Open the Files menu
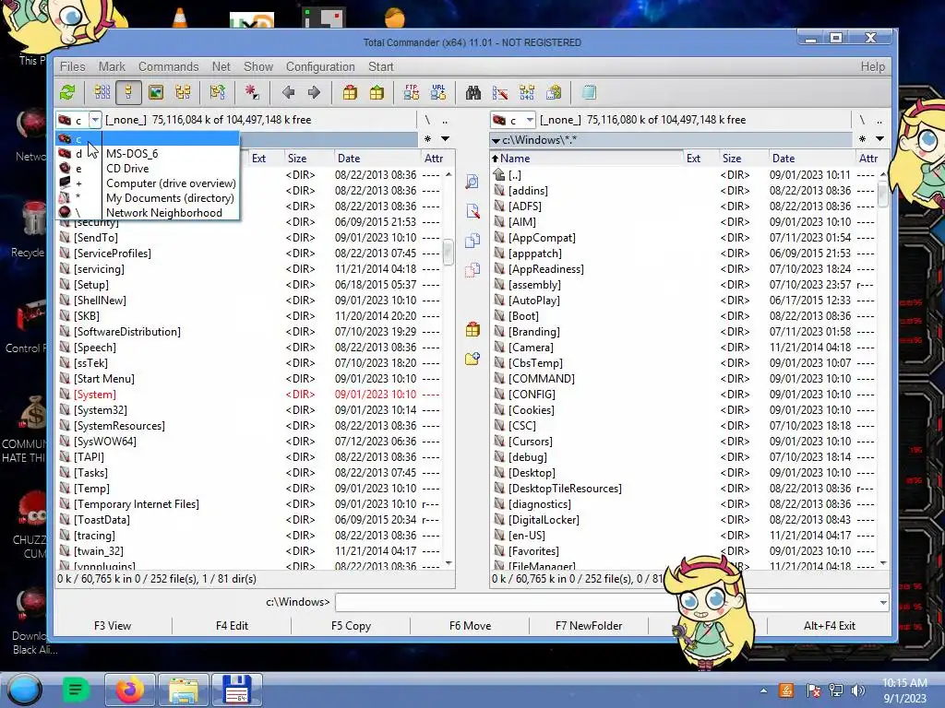Viewport: 945px width, 708px height. [x=72, y=66]
